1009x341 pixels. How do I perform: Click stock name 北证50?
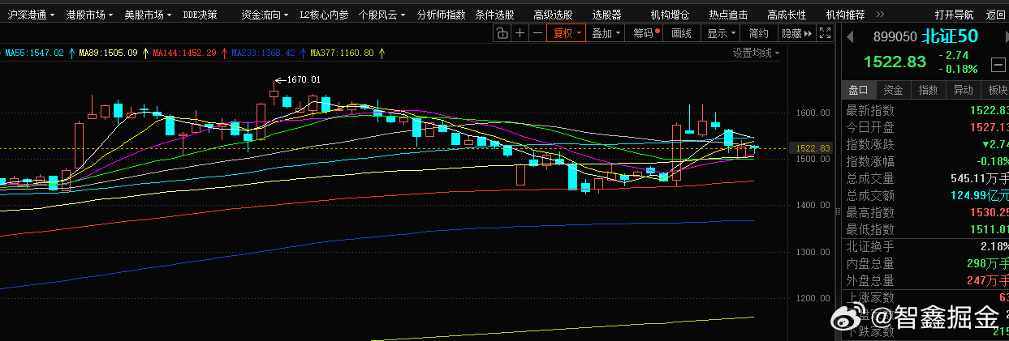[x=950, y=36]
